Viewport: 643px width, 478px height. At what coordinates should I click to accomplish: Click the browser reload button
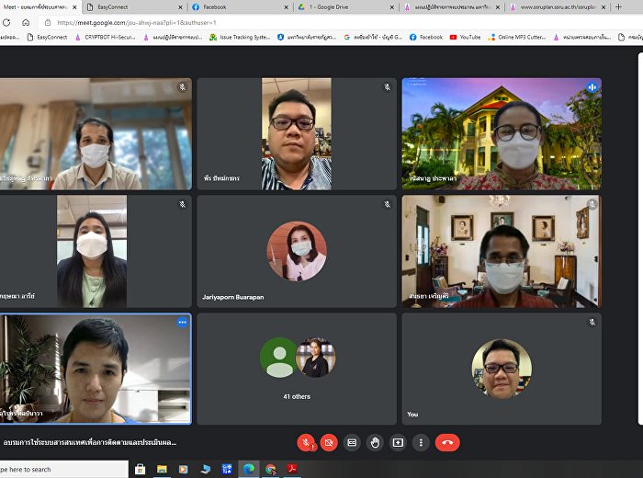point(25,22)
